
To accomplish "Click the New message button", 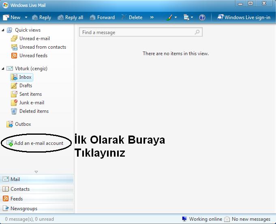I will tap(12, 17).
